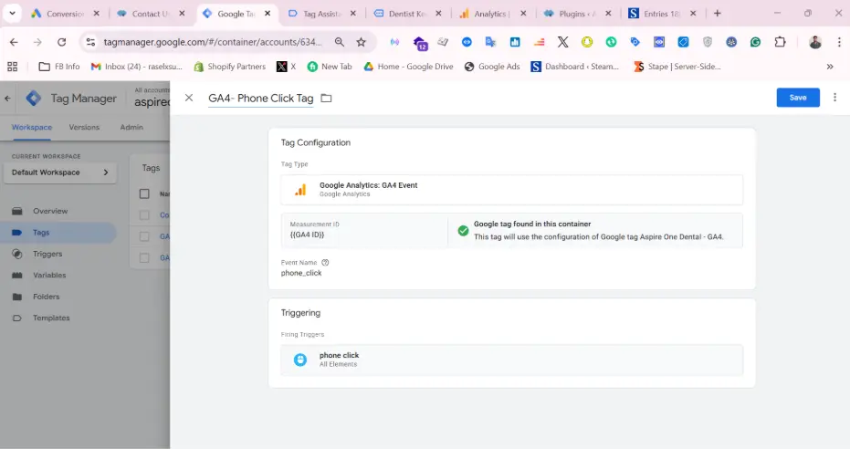The width and height of the screenshot is (850, 449).
Task: Open Variables in the sidebar
Action: point(49,275)
